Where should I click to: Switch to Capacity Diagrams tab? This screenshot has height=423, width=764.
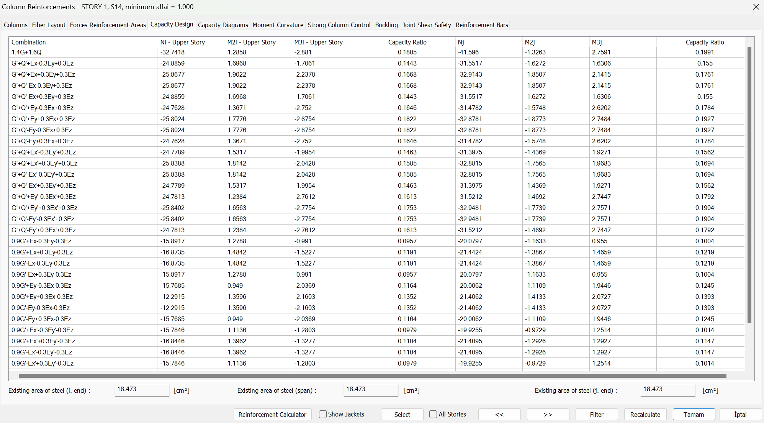(x=223, y=25)
